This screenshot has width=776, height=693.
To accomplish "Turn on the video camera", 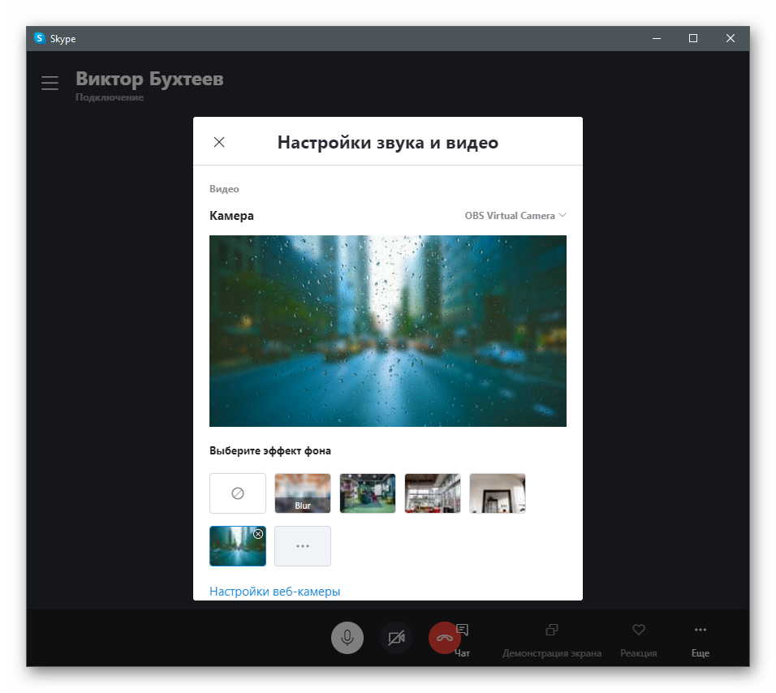I will click(x=396, y=638).
